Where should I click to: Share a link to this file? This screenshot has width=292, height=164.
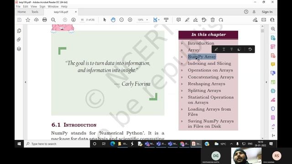pos(255,20)
